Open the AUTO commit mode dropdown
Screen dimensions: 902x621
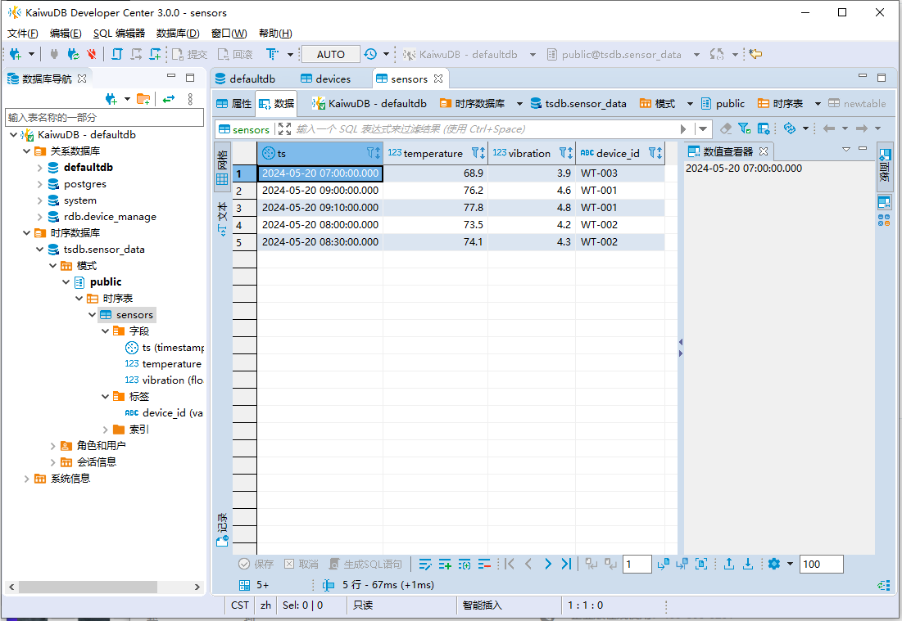331,54
